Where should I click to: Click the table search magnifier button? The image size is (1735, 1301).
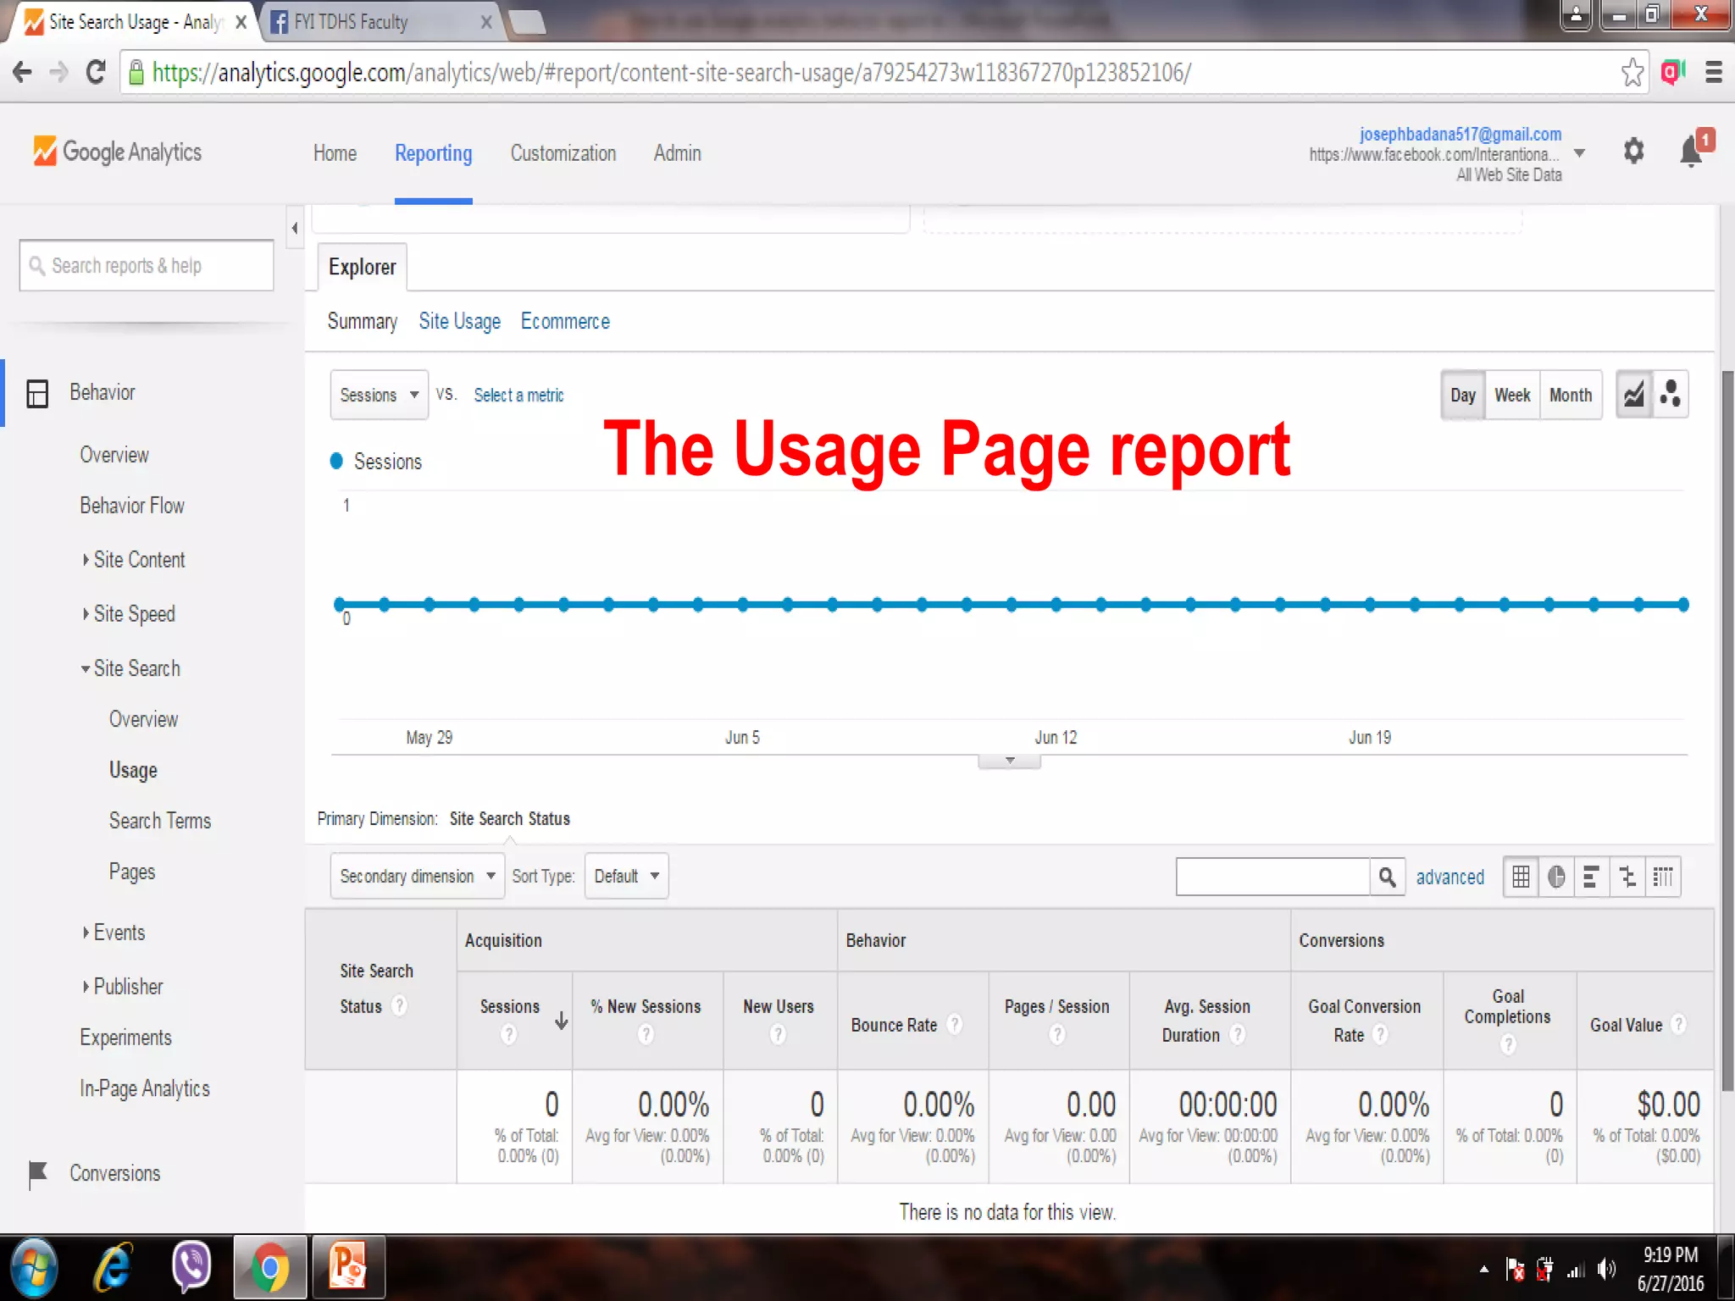pyautogui.click(x=1387, y=877)
